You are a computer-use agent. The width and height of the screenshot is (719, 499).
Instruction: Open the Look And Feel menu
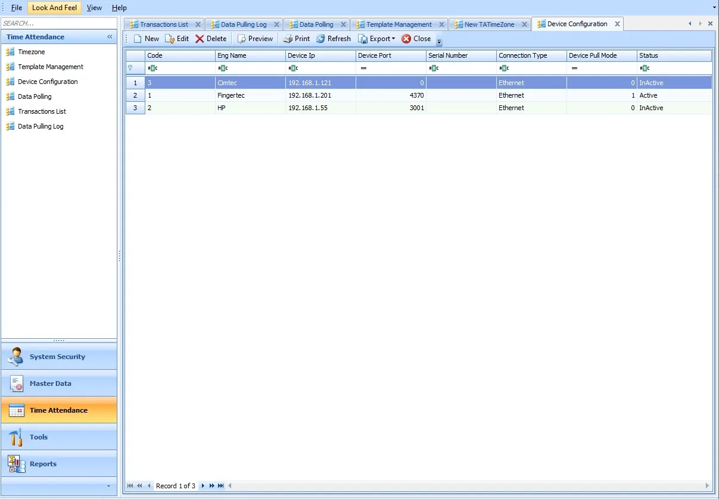tap(54, 8)
